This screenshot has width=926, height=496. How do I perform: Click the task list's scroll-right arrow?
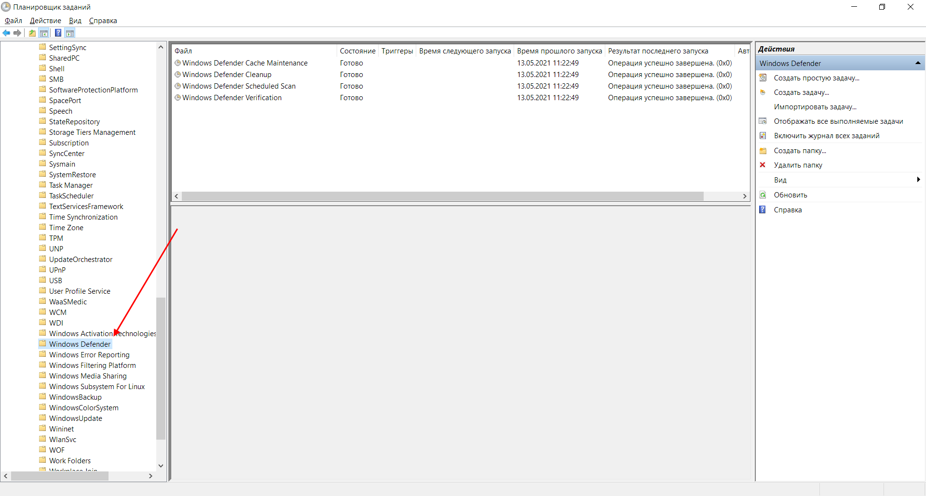point(745,196)
